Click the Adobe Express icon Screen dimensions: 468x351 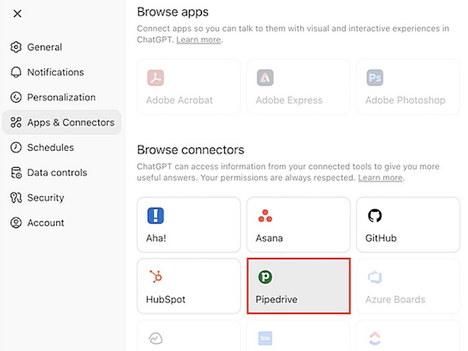pyautogui.click(x=265, y=77)
